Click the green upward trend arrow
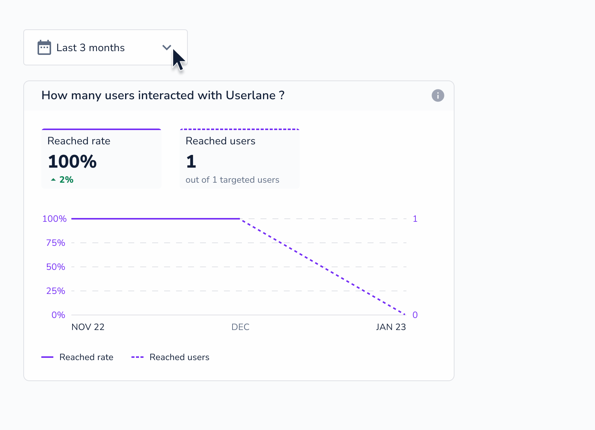 pyautogui.click(x=53, y=180)
